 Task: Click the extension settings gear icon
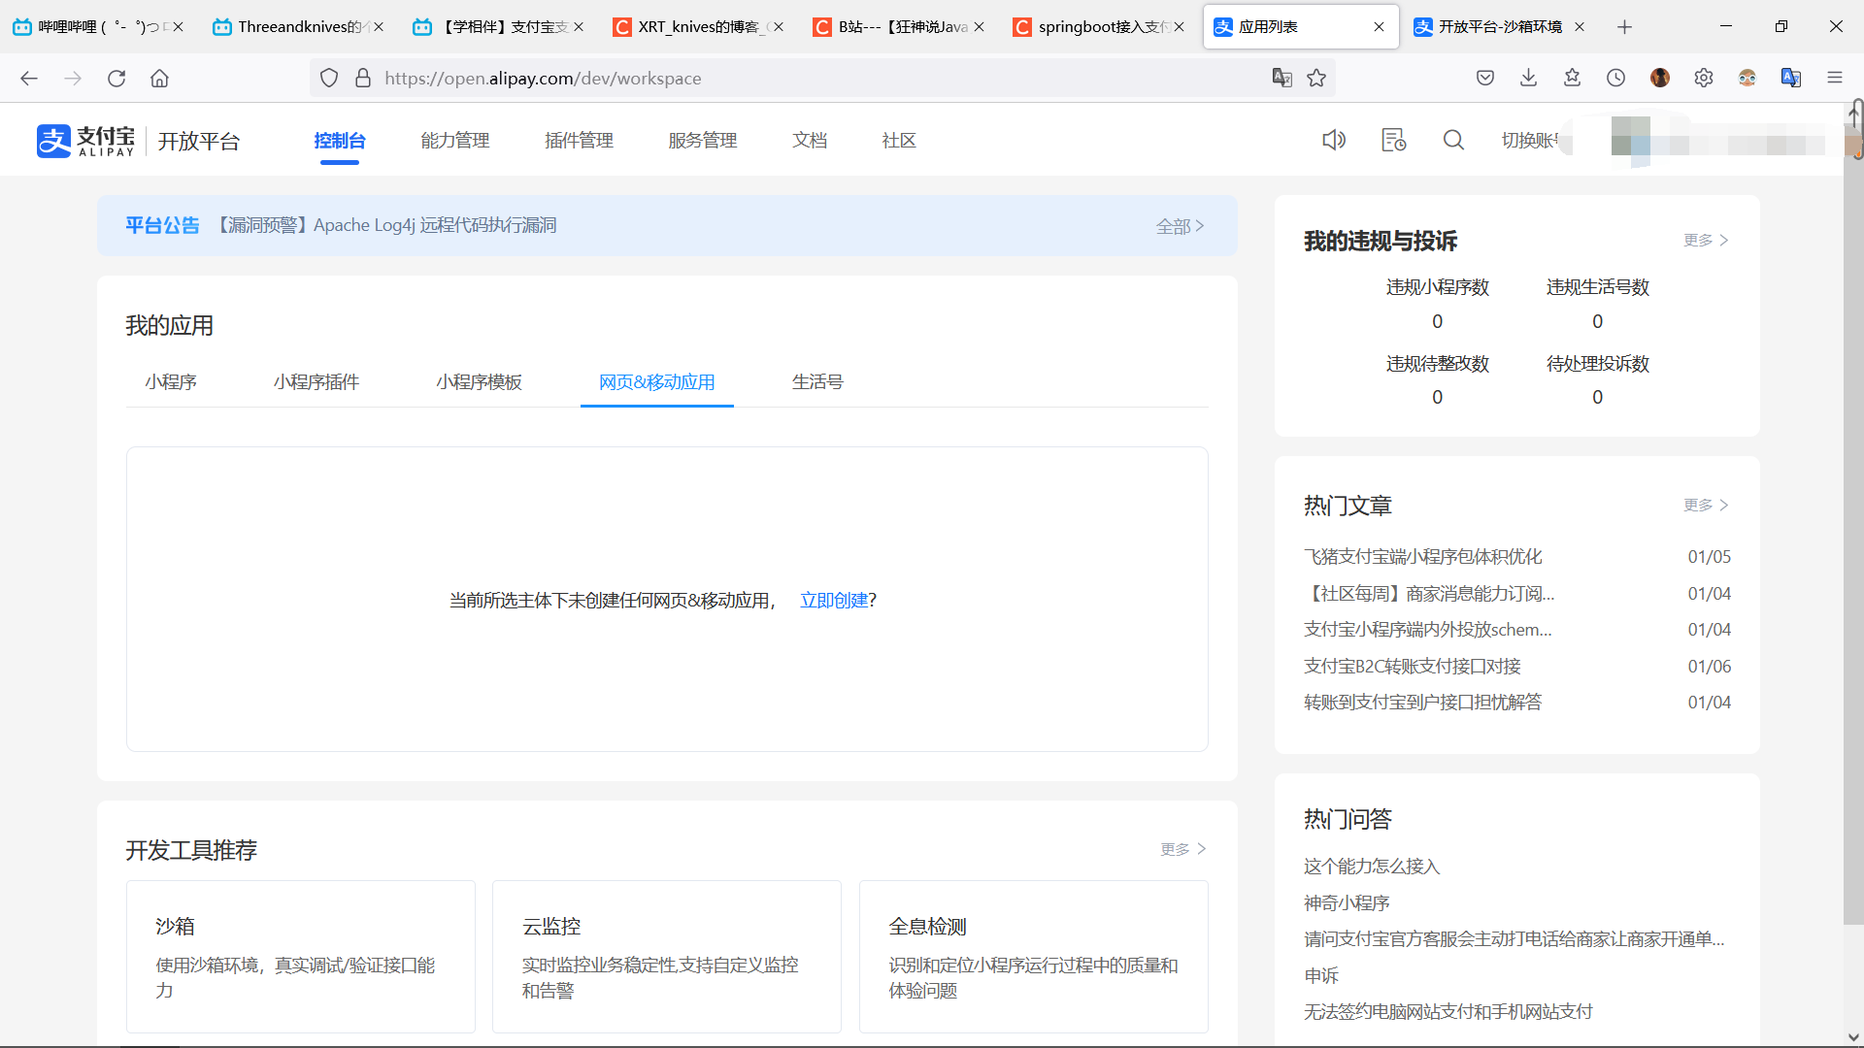(1704, 78)
